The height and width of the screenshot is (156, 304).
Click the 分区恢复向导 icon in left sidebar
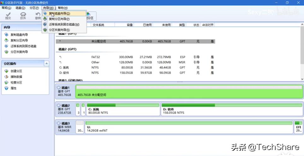pos(7,52)
